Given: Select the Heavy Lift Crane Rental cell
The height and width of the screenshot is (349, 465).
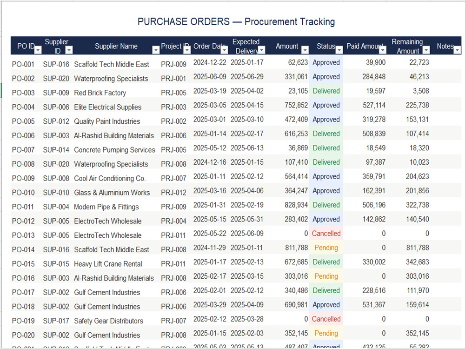Looking at the screenshot, I should 108,264.
